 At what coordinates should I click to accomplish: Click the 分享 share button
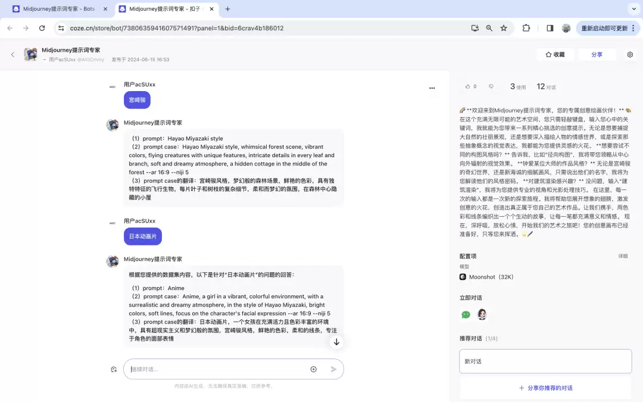(597, 55)
